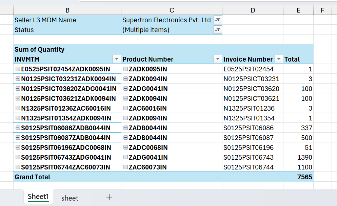This screenshot has height=206, width=337.
Task: Open the INVMTM column filter dropdown
Action: [117, 59]
